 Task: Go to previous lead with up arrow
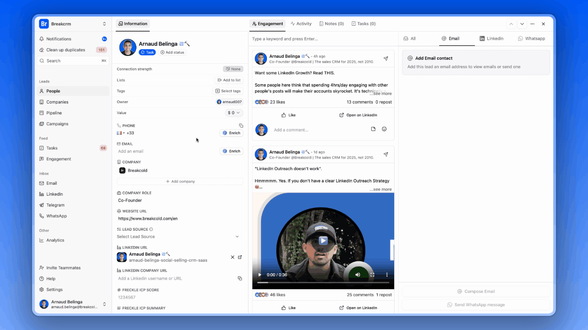pos(511,24)
